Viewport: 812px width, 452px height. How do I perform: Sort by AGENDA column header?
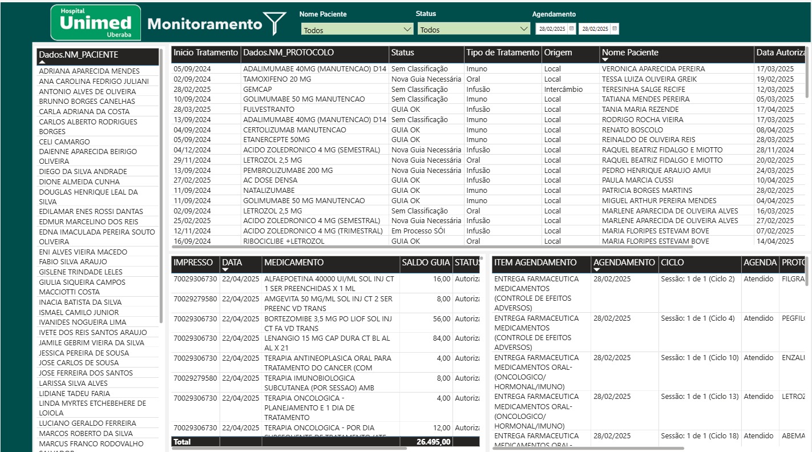coord(760,263)
